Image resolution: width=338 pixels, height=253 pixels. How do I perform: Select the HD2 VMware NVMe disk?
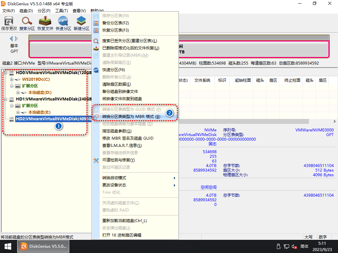click(53, 119)
